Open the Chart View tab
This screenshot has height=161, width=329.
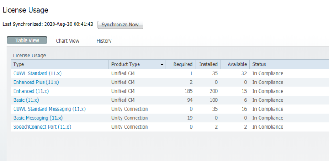click(x=68, y=41)
